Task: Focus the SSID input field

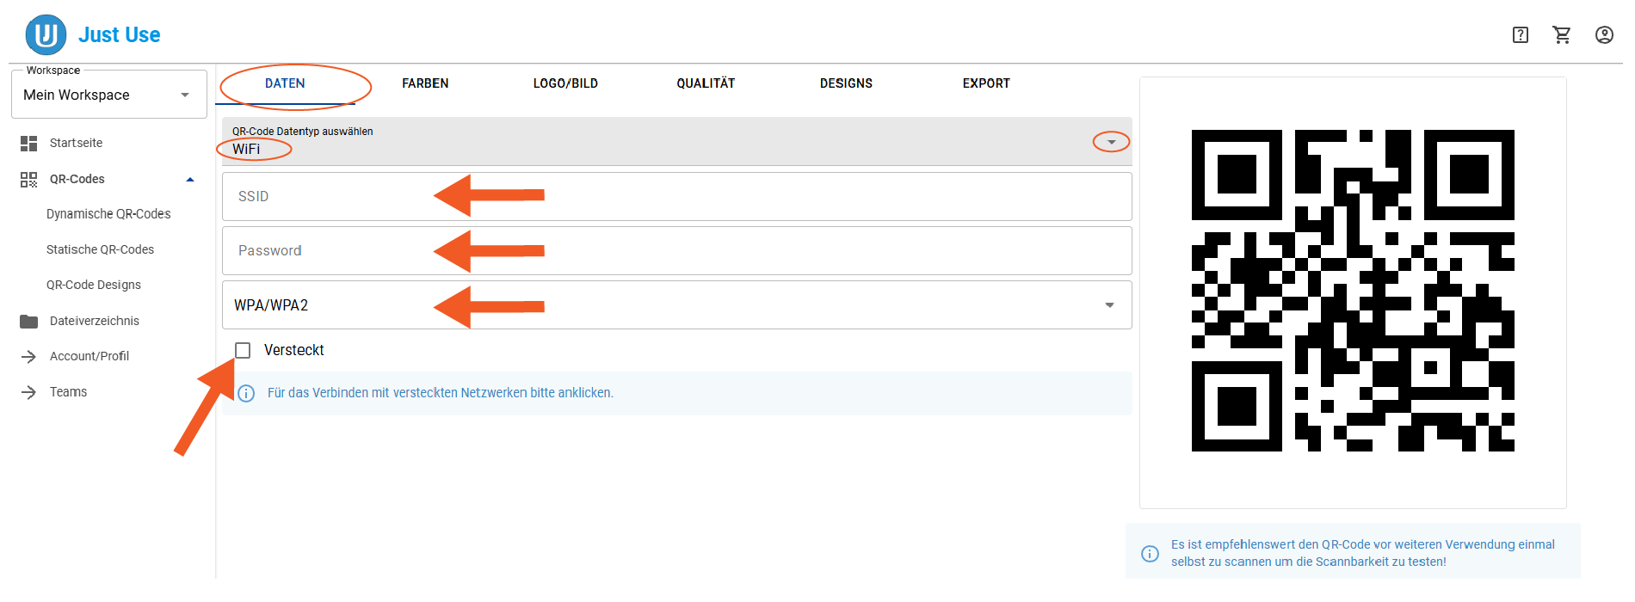Action: click(677, 197)
